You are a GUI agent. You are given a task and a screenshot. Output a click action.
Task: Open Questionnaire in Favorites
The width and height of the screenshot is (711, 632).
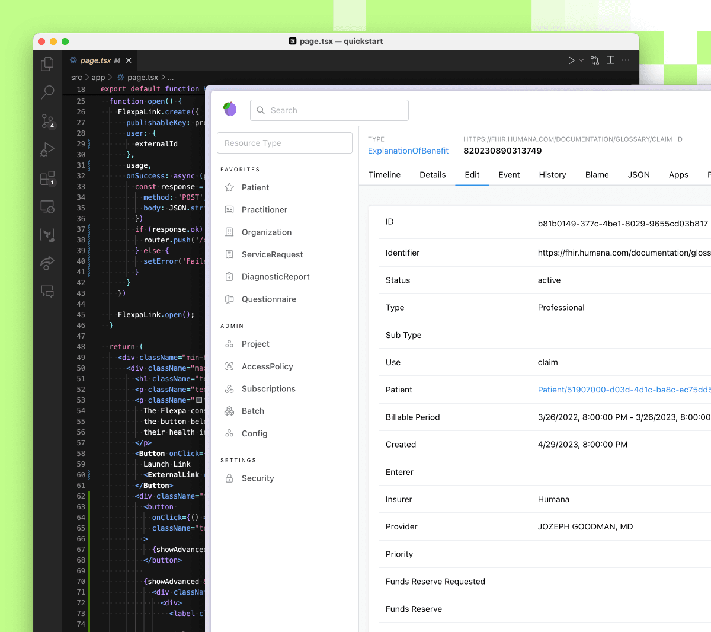(x=268, y=299)
